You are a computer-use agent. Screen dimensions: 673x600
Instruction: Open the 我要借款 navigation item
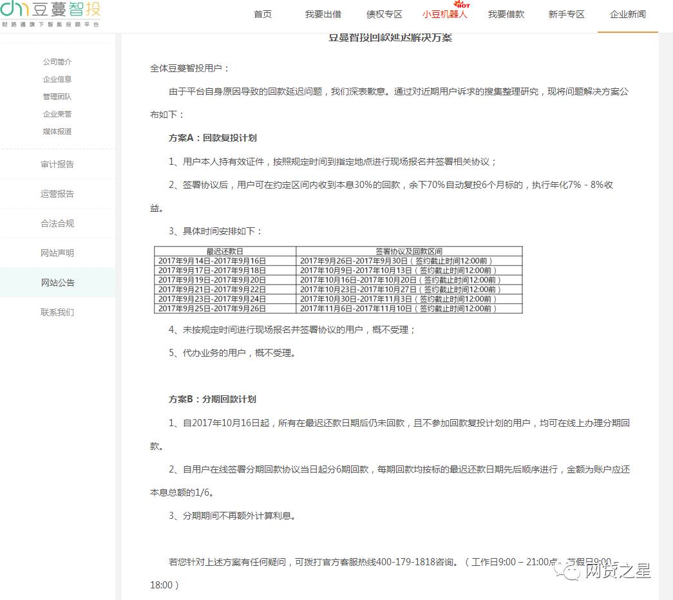coord(506,14)
